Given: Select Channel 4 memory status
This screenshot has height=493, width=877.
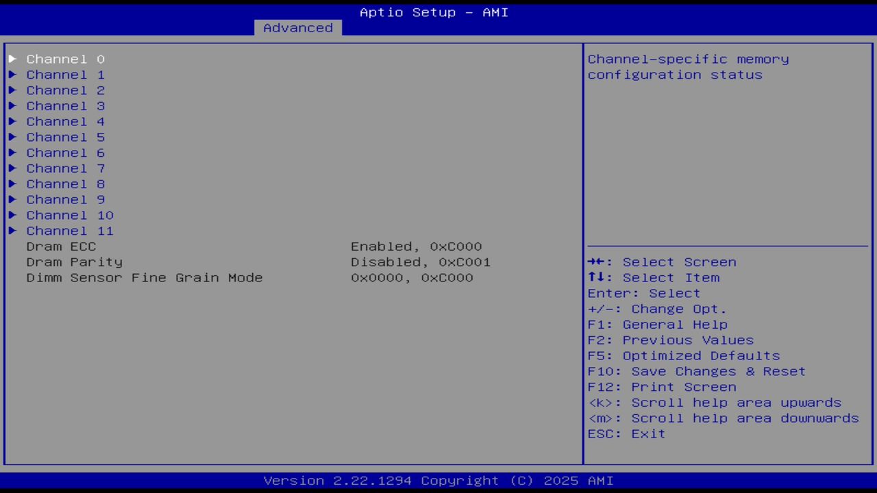Looking at the screenshot, I should [x=65, y=121].
